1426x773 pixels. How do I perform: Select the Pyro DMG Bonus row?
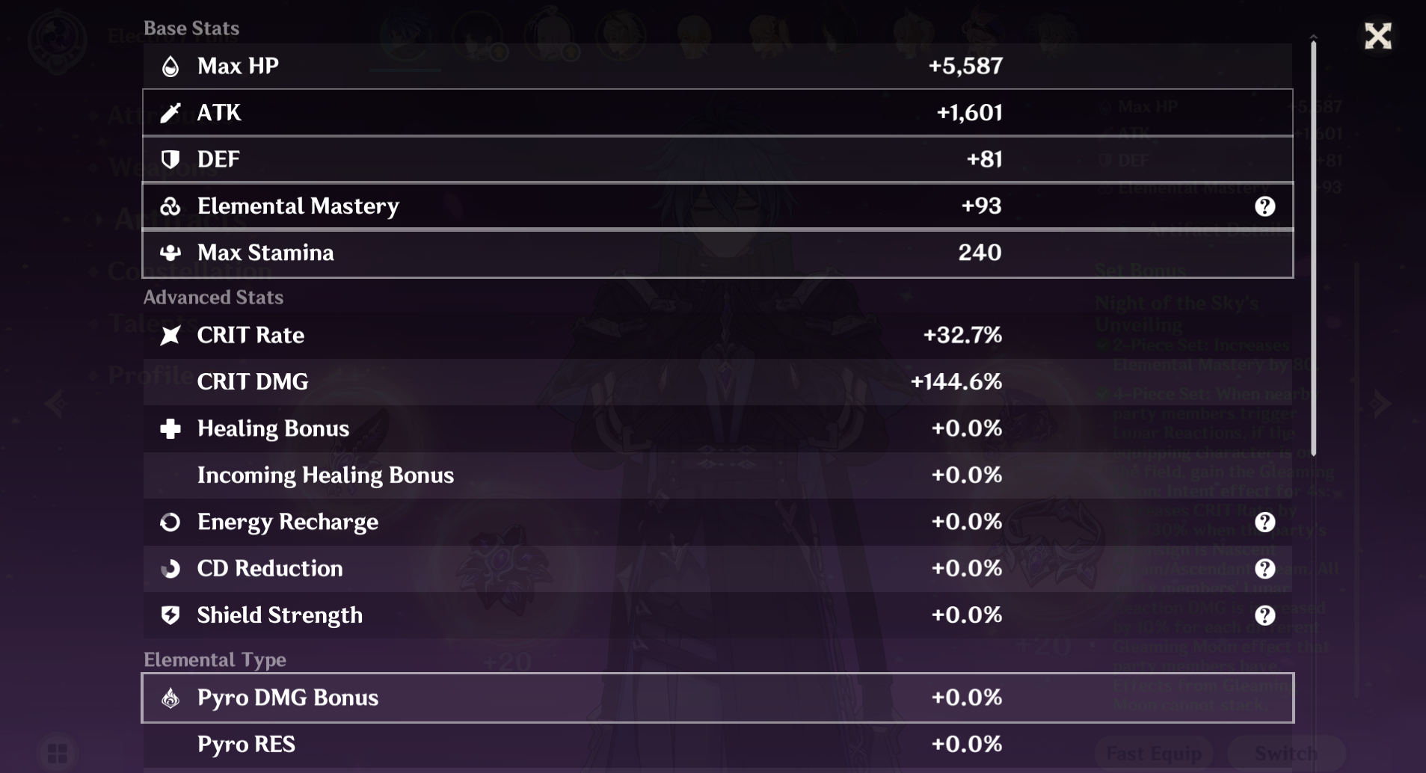717,698
